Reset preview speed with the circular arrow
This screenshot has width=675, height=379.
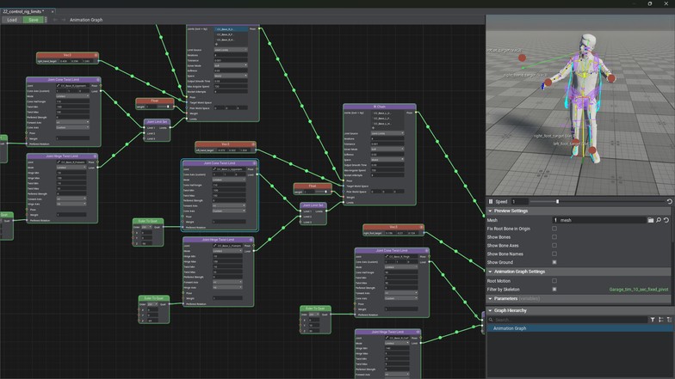[x=670, y=201]
